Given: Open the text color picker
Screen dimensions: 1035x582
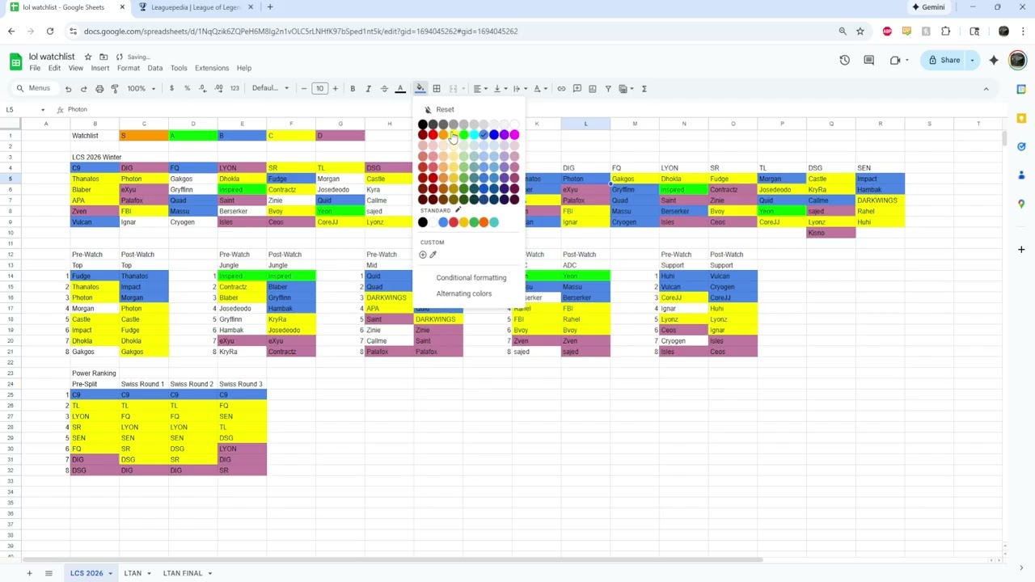Looking at the screenshot, I should (399, 89).
